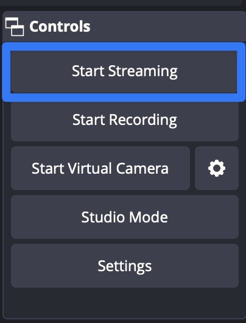Click the Controls dock float icon
Viewport: 246px width, 323px height.
pyautogui.click(x=15, y=27)
